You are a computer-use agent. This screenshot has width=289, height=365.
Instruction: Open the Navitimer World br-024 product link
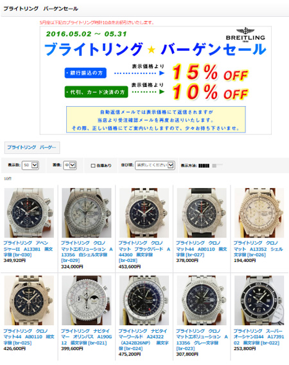144,340
